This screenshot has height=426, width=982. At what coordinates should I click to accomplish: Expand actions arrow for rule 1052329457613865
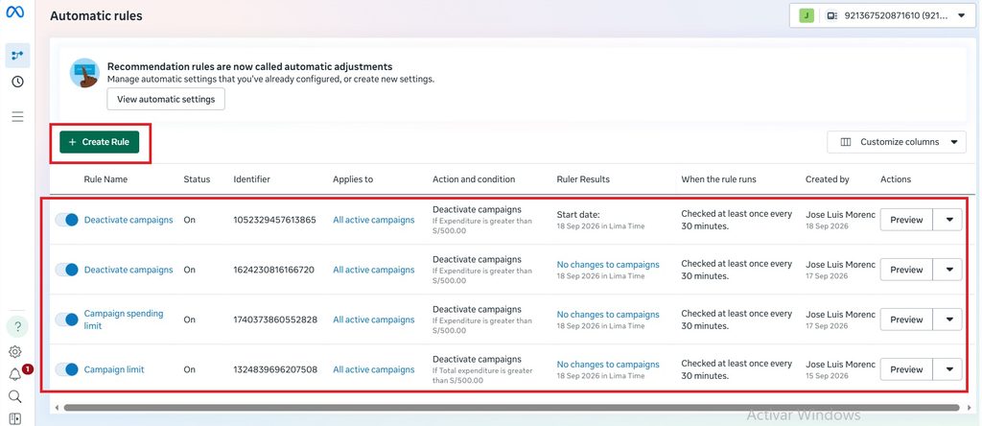click(948, 220)
